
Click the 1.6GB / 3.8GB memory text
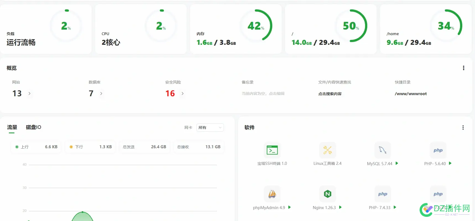pyautogui.click(x=216, y=43)
